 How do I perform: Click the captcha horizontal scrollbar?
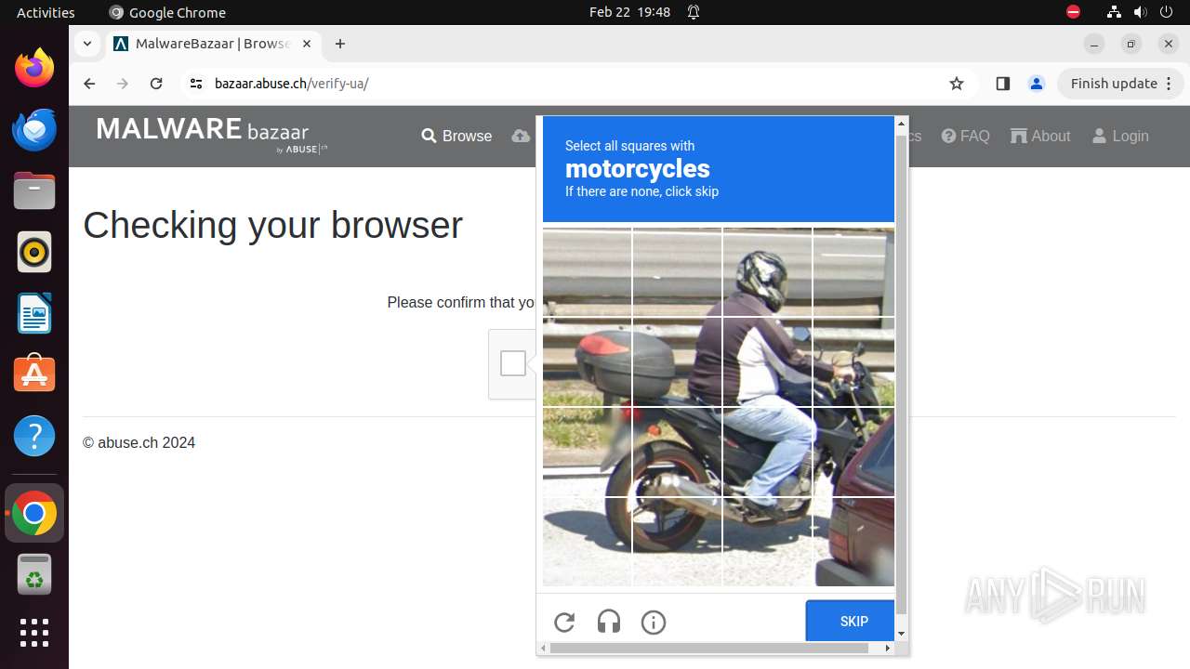coord(711,648)
